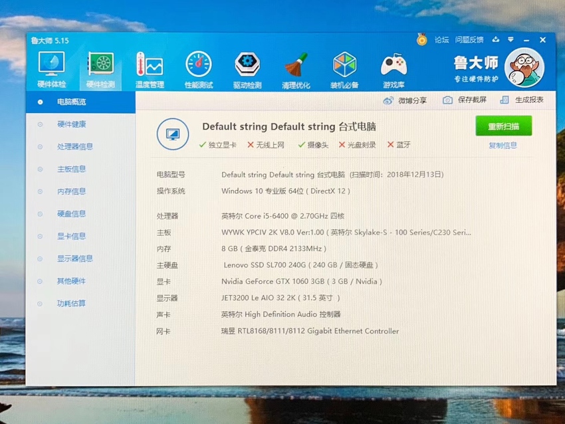Click the 复制信息 copy info link

tap(503, 145)
